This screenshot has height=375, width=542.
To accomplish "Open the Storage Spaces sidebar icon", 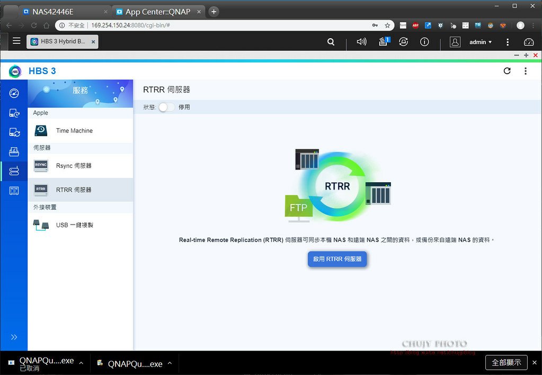I will [x=14, y=191].
